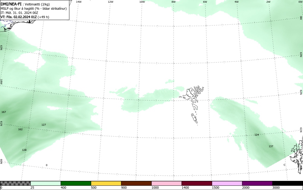Click the legend number 1000
303x190 pixels.
pyautogui.click(x=155, y=188)
